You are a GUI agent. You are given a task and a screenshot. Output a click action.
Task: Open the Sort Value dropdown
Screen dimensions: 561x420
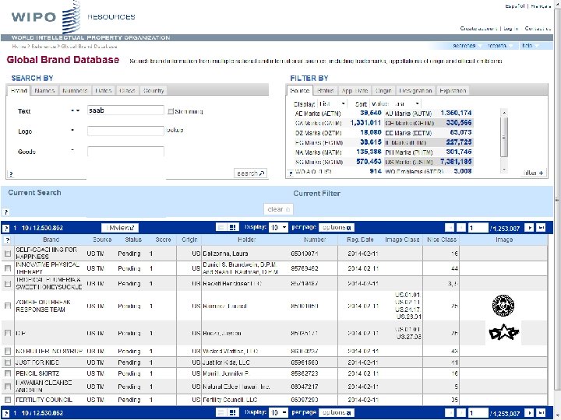point(395,104)
